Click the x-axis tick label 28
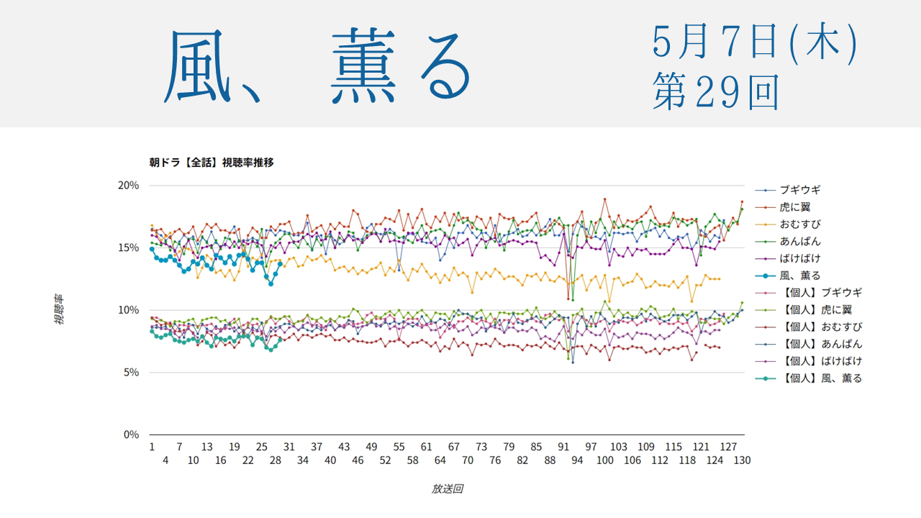 pos(276,460)
